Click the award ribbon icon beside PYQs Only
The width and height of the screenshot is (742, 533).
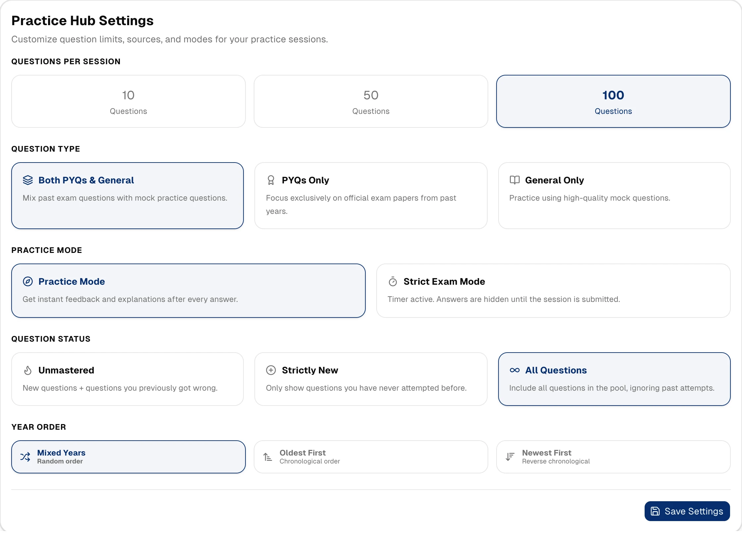[271, 180]
